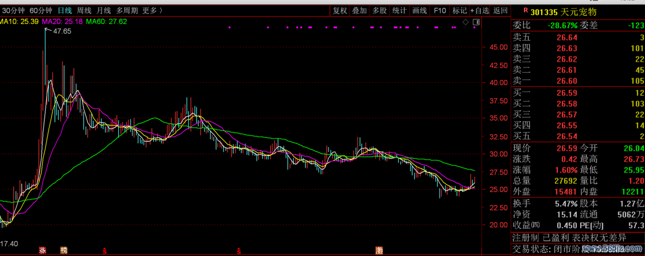Open the 画线 drawing tool
This screenshot has height=256, width=645.
[419, 11]
